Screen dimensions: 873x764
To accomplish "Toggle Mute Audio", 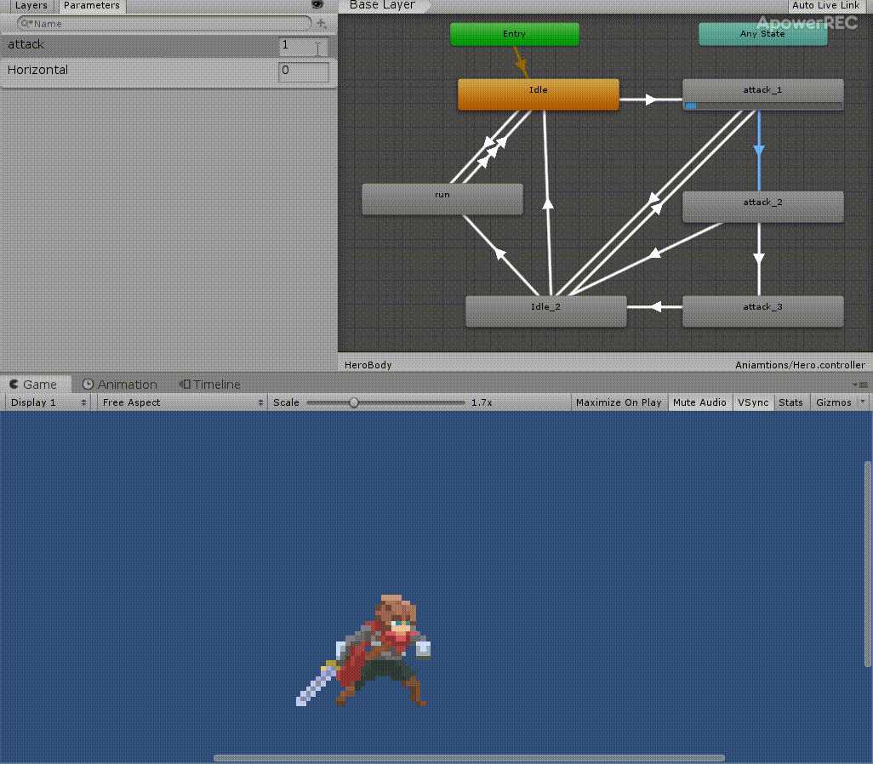I will 699,402.
